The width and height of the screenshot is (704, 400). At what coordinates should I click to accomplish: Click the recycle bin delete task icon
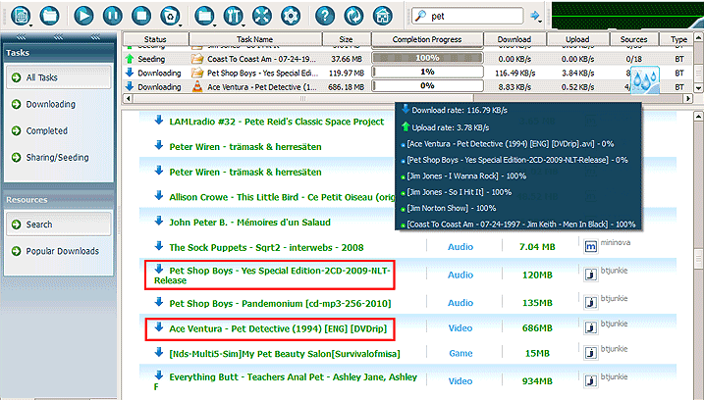click(170, 16)
